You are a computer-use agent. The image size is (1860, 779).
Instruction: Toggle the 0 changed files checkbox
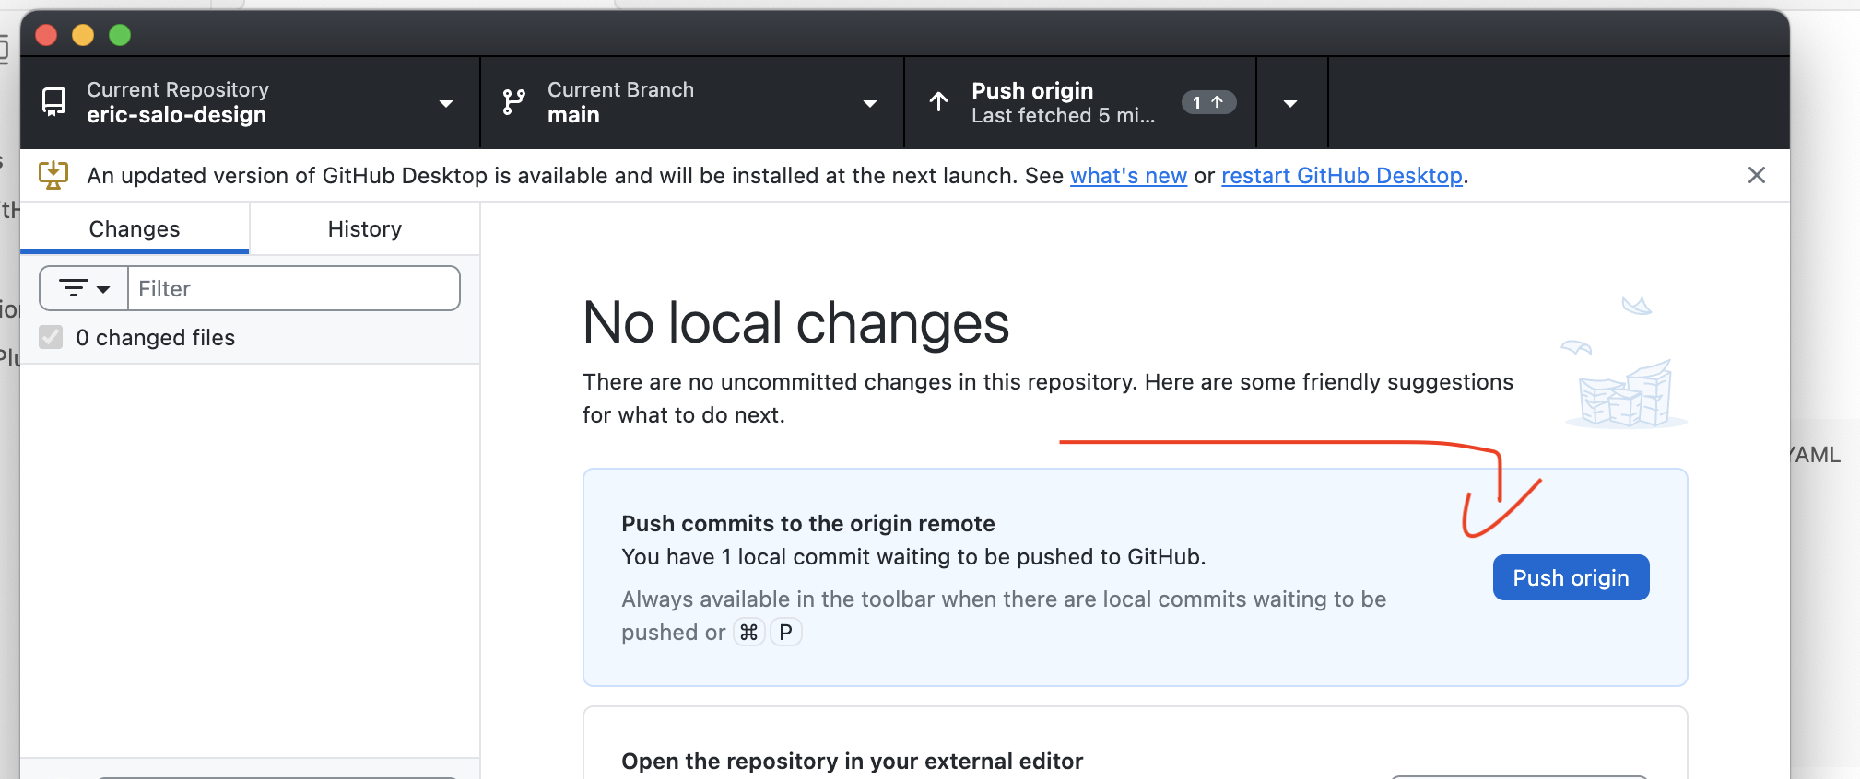(x=51, y=337)
